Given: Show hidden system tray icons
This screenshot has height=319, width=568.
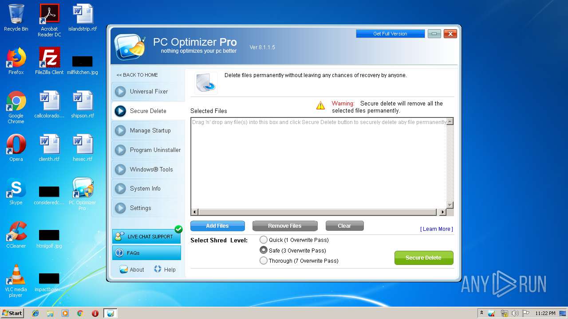Looking at the screenshot, I should 482,313.
